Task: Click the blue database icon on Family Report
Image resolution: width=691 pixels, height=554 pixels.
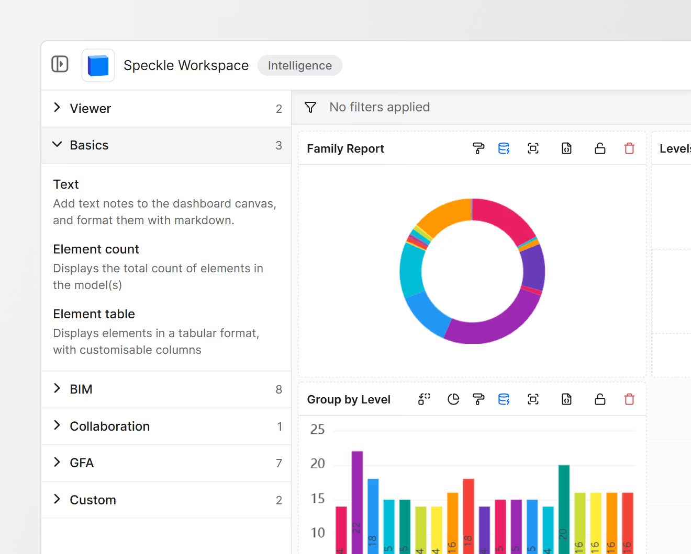Action: coord(504,148)
